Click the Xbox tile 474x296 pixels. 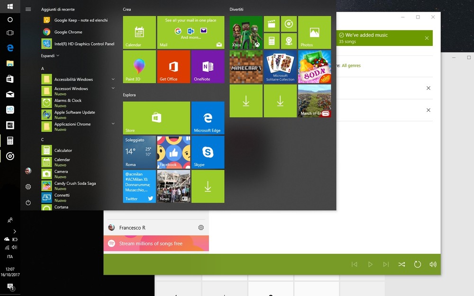246,33
